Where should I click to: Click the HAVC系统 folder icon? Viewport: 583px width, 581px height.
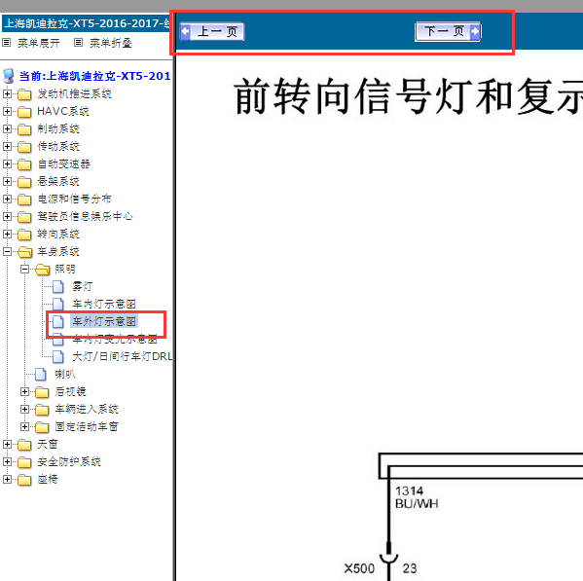[x=24, y=112]
